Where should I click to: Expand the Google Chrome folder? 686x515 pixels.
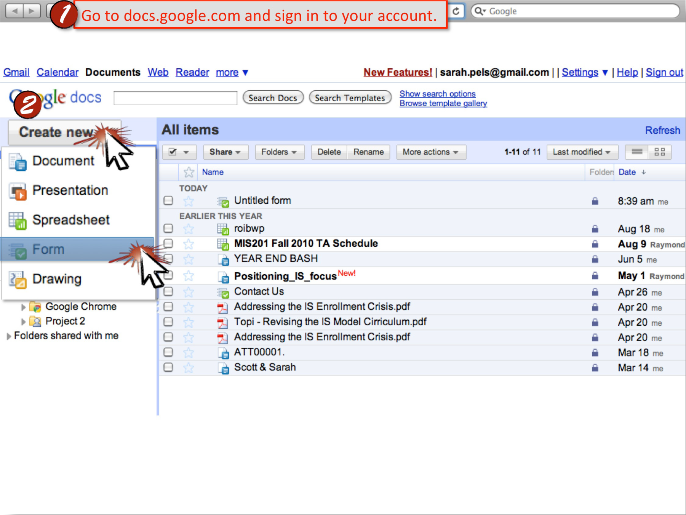23,307
